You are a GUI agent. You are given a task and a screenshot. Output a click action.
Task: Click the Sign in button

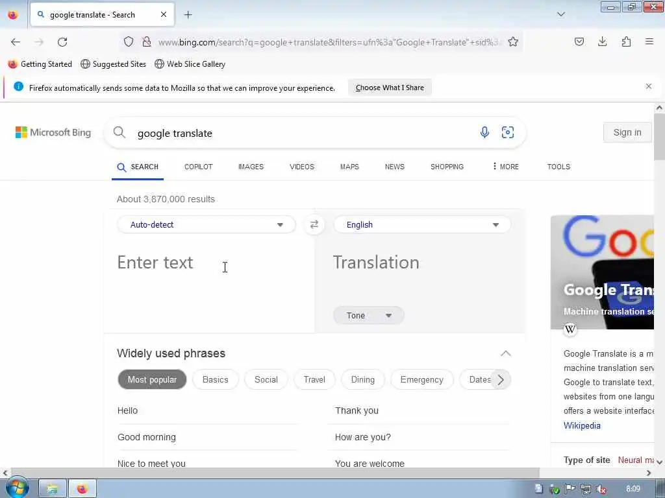(627, 132)
